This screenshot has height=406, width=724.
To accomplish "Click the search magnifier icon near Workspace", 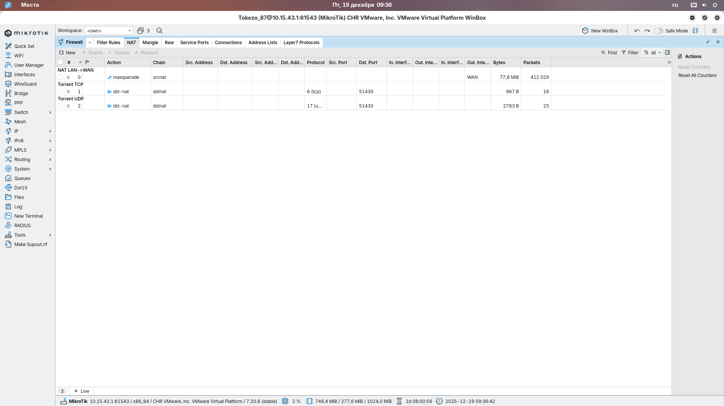I will [x=160, y=31].
